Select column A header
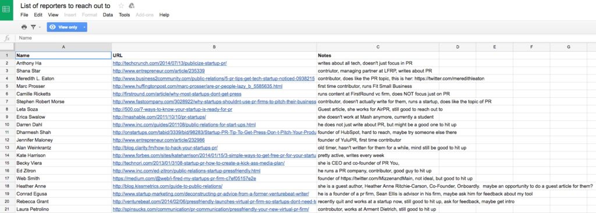This screenshot has width=596, height=213. (63, 47)
